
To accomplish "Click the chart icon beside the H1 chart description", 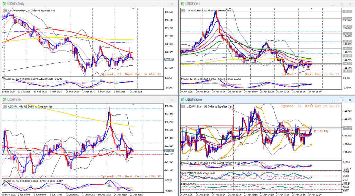I will (183, 11).
